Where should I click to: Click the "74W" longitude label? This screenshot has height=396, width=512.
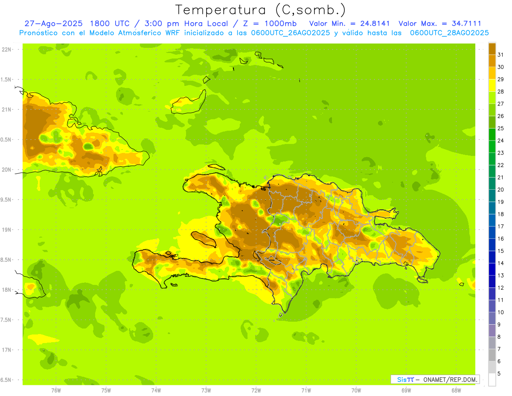[x=156, y=390]
